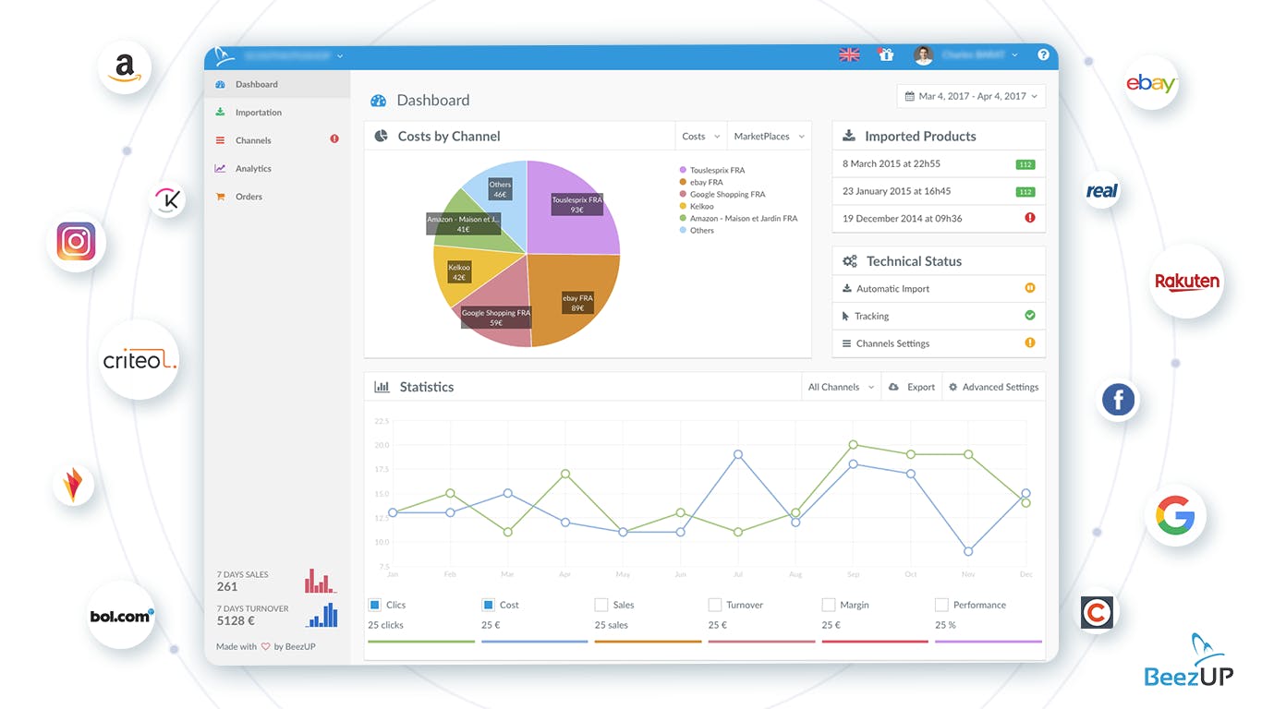This screenshot has height=709, width=1262.
Task: Click the Criteo logo bubble
Action: click(x=139, y=360)
